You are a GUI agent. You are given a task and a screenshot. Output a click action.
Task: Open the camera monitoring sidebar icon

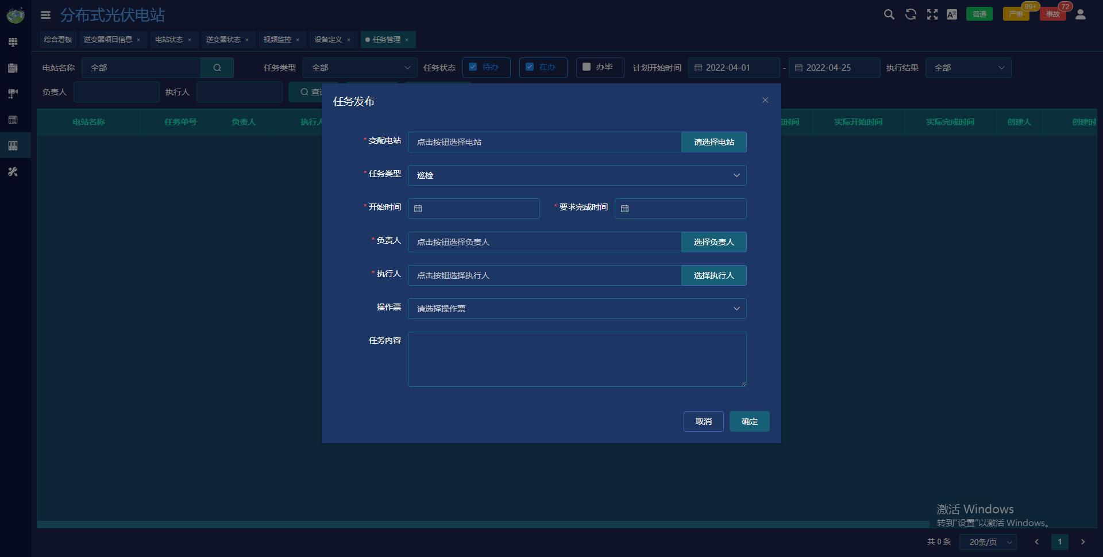(x=13, y=94)
